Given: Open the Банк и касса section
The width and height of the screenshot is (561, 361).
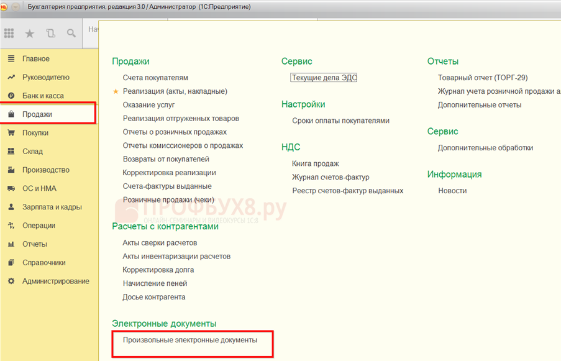Looking at the screenshot, I should pos(43,96).
